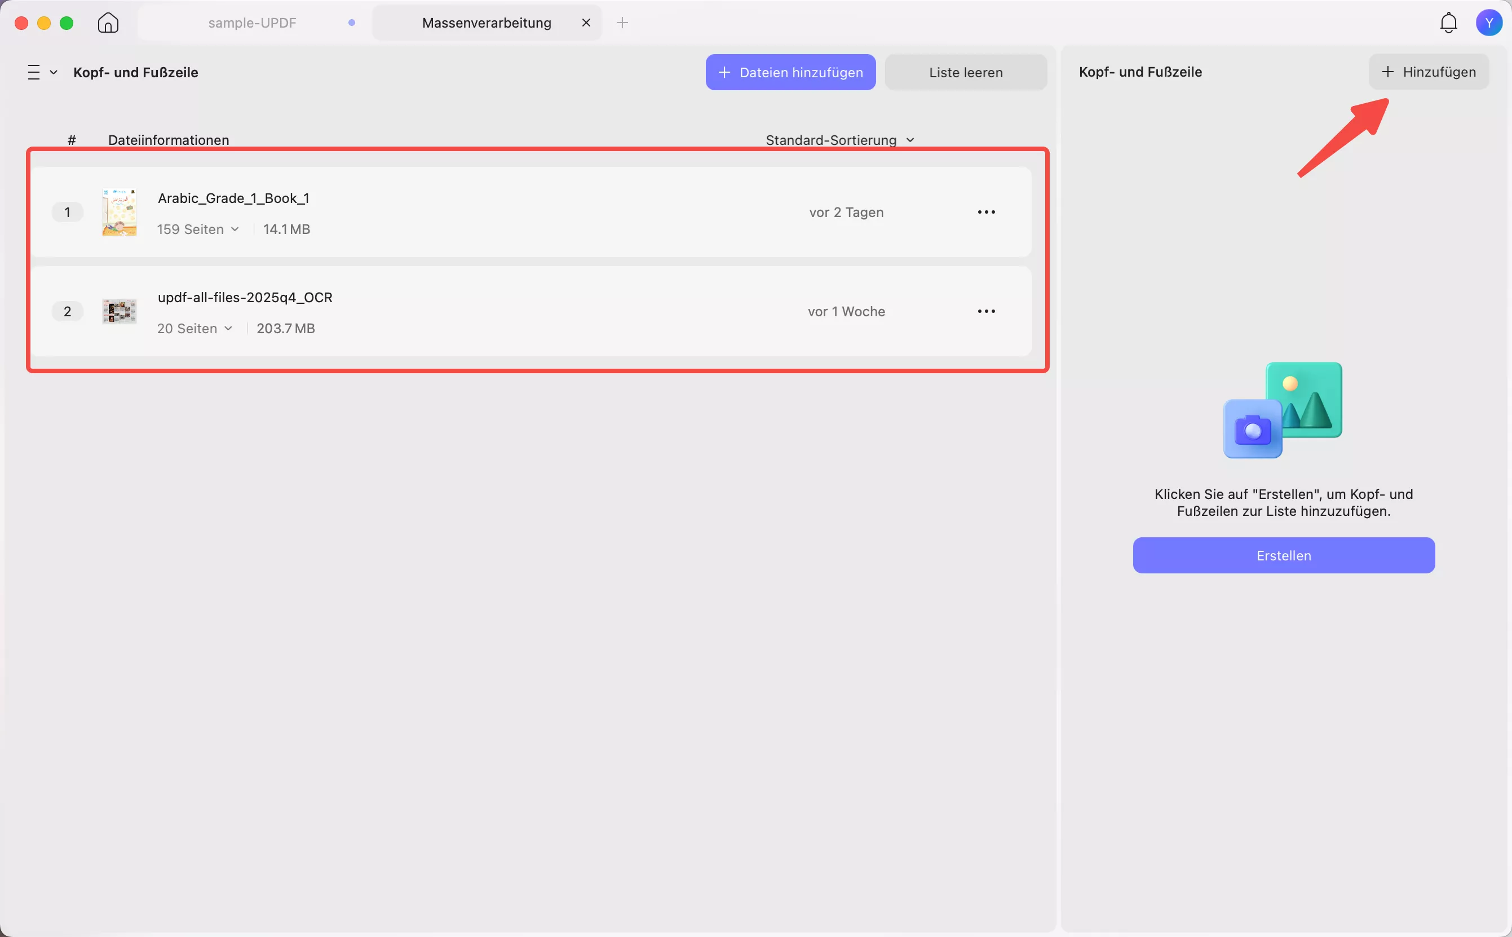Screen dimensions: 1512x937
Task: Open Standard-Sortierung sort dropdown
Action: 839,140
